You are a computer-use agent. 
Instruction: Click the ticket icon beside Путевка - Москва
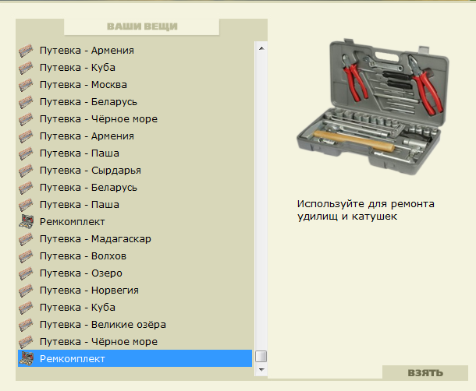tap(26, 85)
